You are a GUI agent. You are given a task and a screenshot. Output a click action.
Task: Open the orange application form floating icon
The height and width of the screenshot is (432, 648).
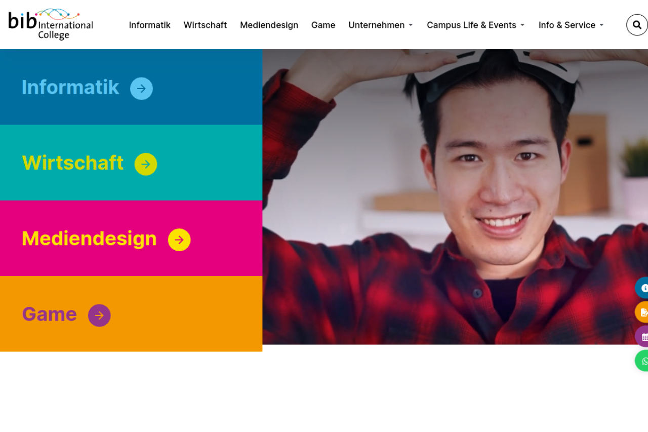click(x=642, y=312)
